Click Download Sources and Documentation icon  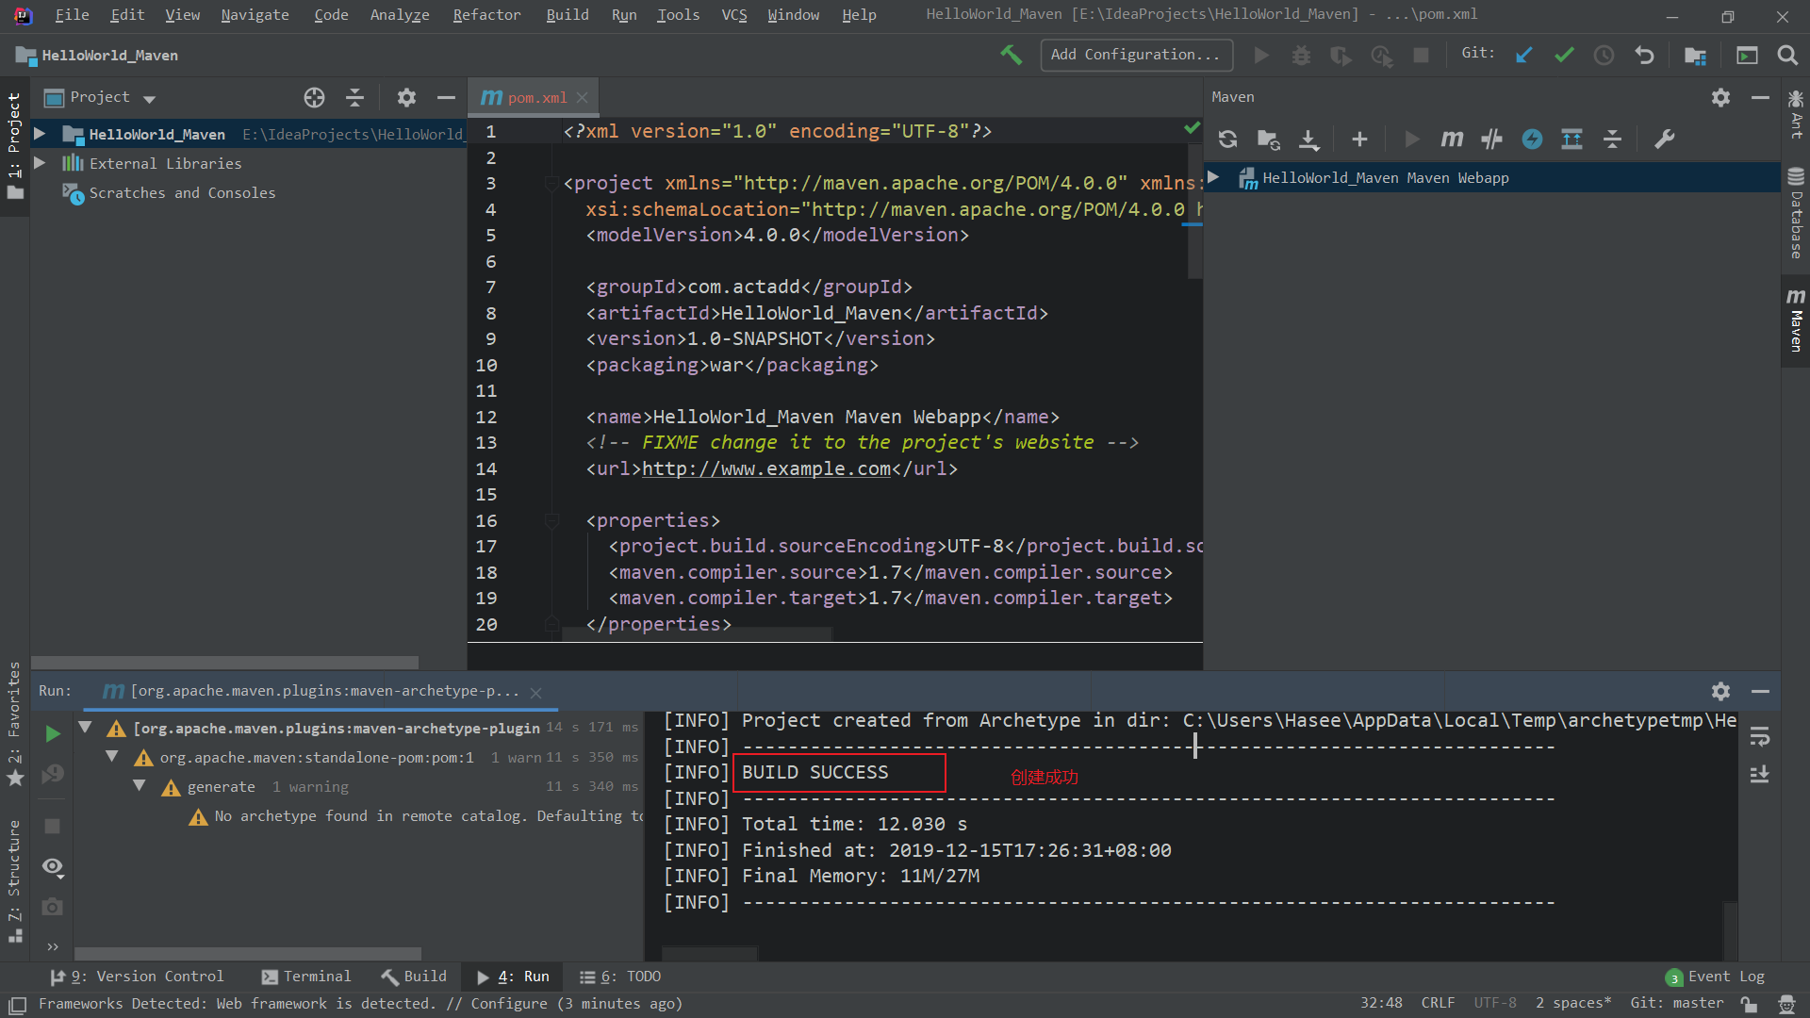(1309, 140)
